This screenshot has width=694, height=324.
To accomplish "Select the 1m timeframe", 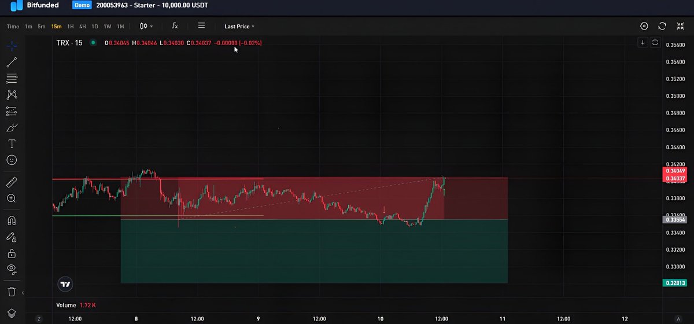I will [x=28, y=27].
